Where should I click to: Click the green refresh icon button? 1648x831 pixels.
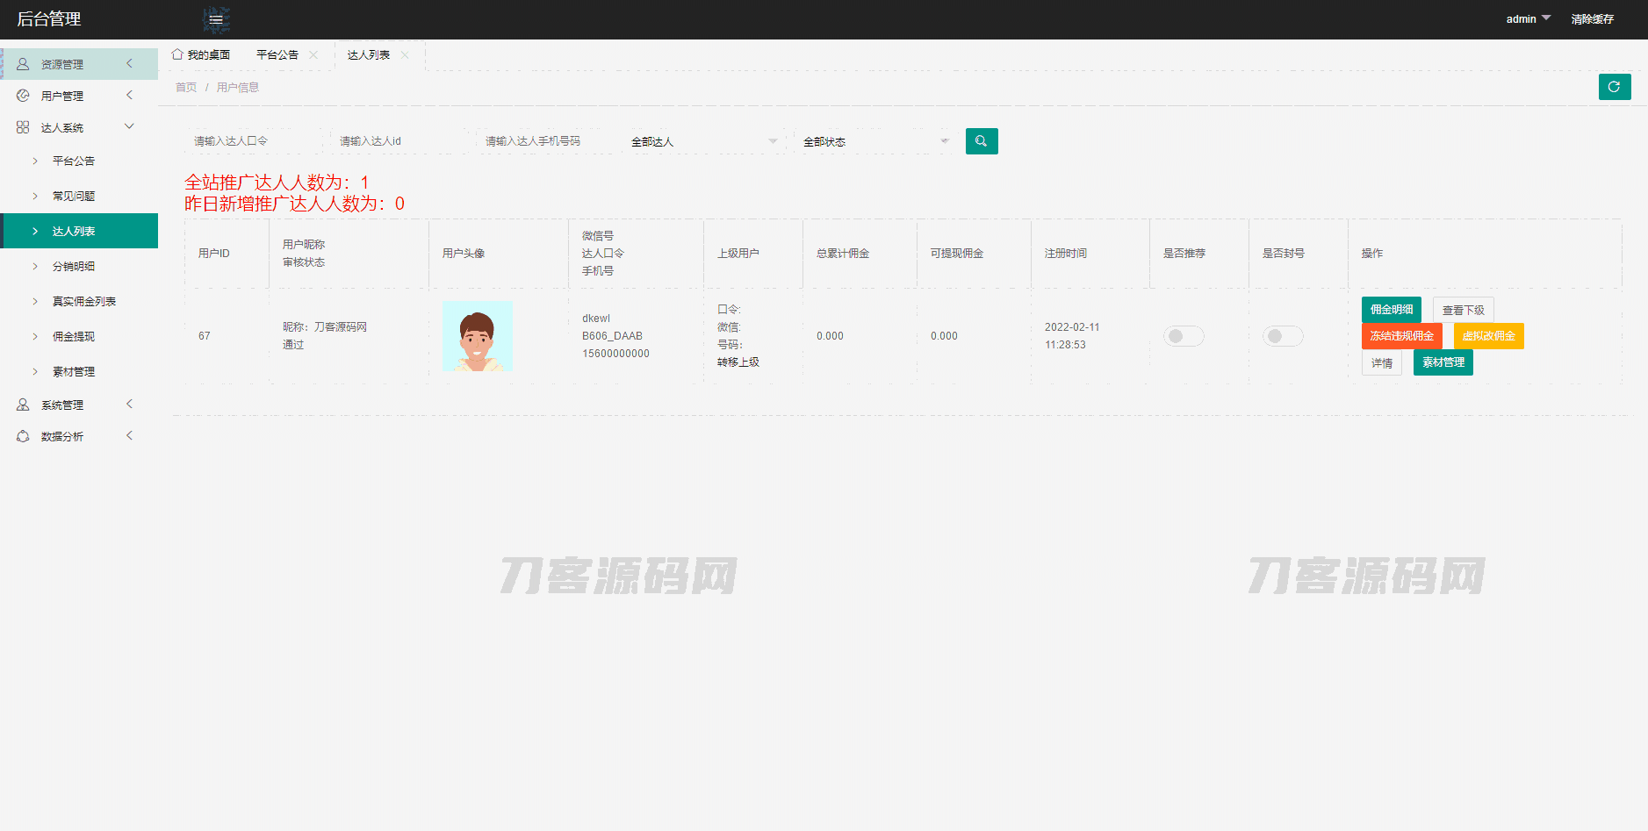click(1614, 87)
